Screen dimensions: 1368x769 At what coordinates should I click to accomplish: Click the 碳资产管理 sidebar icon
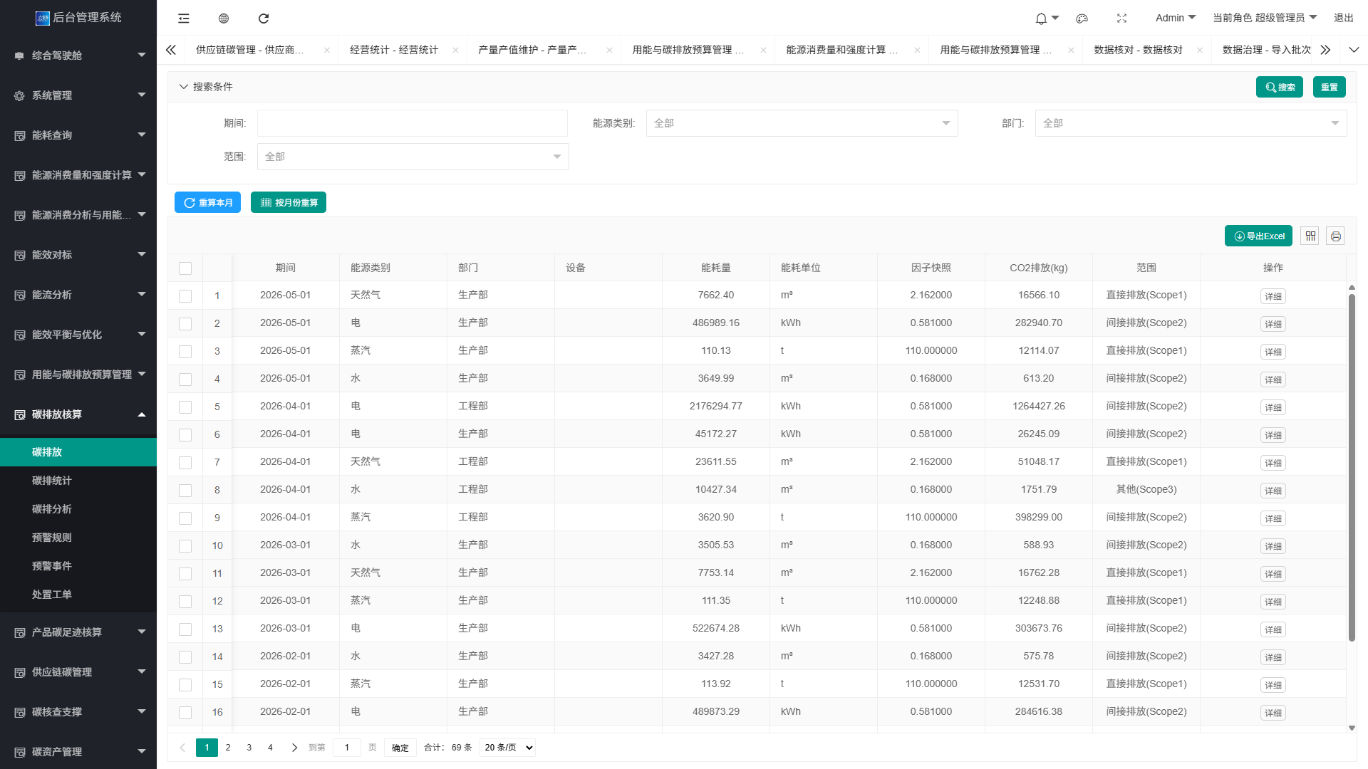coord(19,752)
